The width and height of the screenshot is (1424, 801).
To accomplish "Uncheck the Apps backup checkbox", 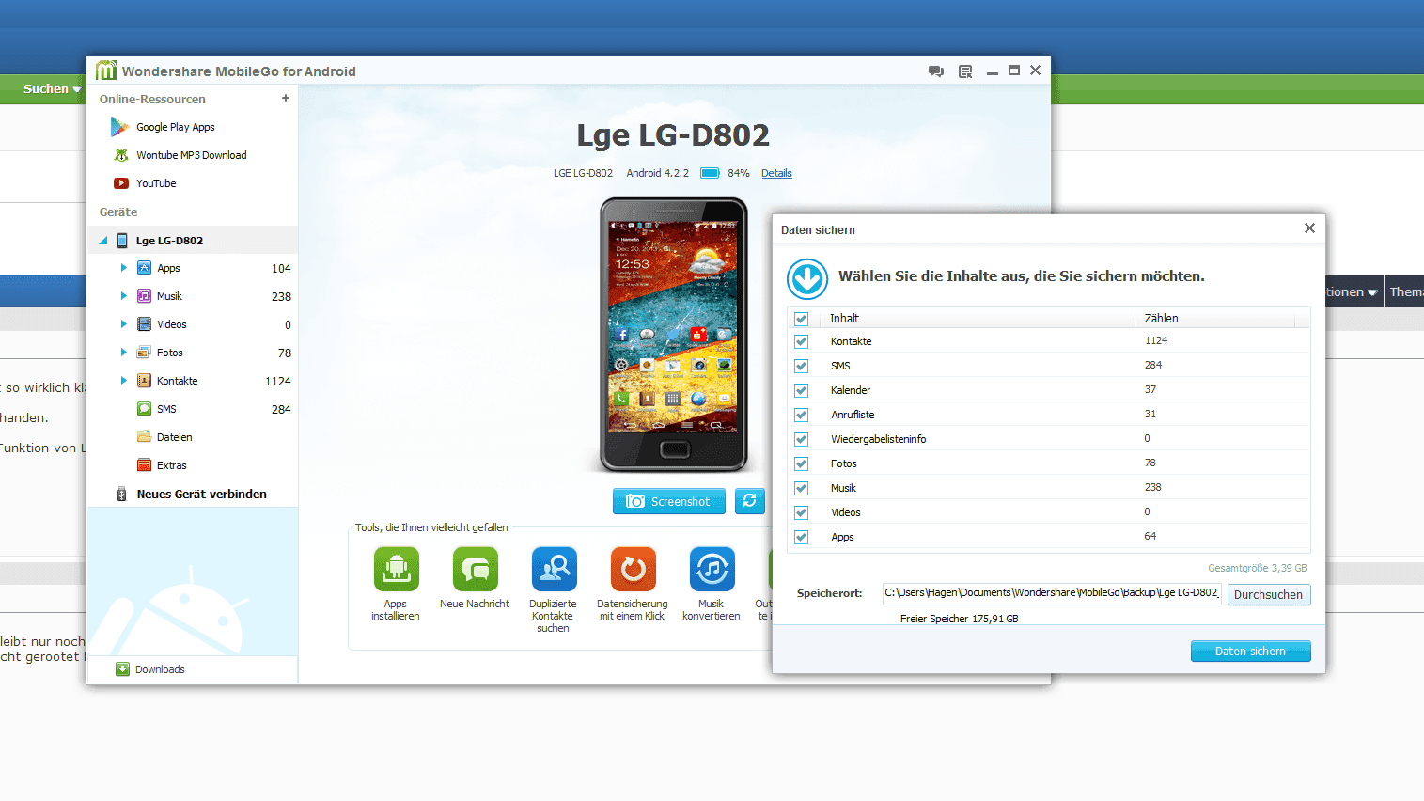I will pos(801,538).
